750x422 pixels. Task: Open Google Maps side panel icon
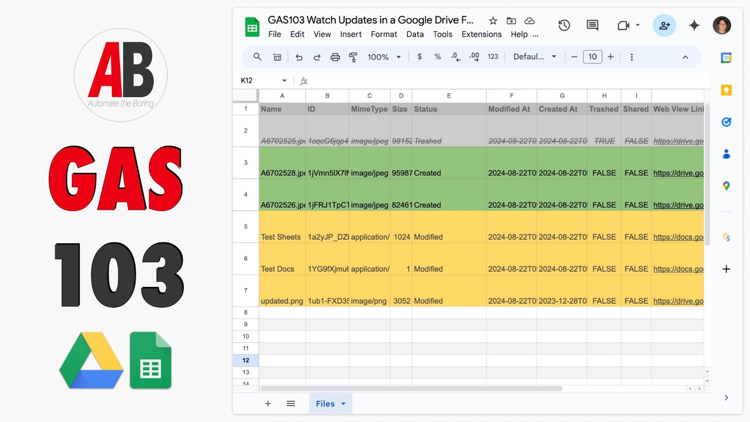point(726,186)
